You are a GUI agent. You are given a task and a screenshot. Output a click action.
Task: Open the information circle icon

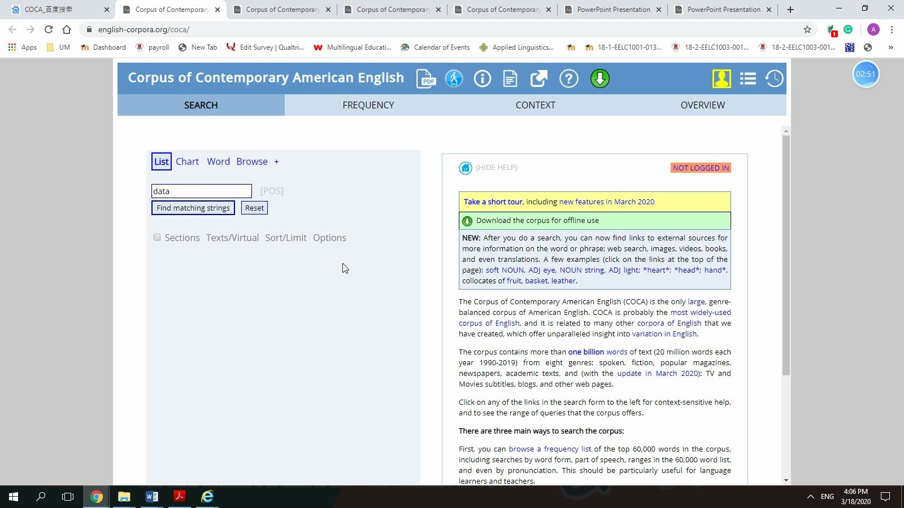(x=483, y=78)
